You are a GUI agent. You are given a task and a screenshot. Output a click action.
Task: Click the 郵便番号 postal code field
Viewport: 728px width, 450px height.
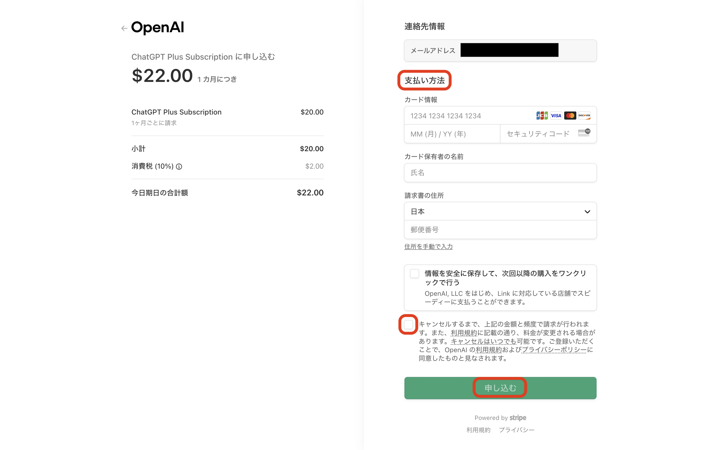[x=500, y=230]
